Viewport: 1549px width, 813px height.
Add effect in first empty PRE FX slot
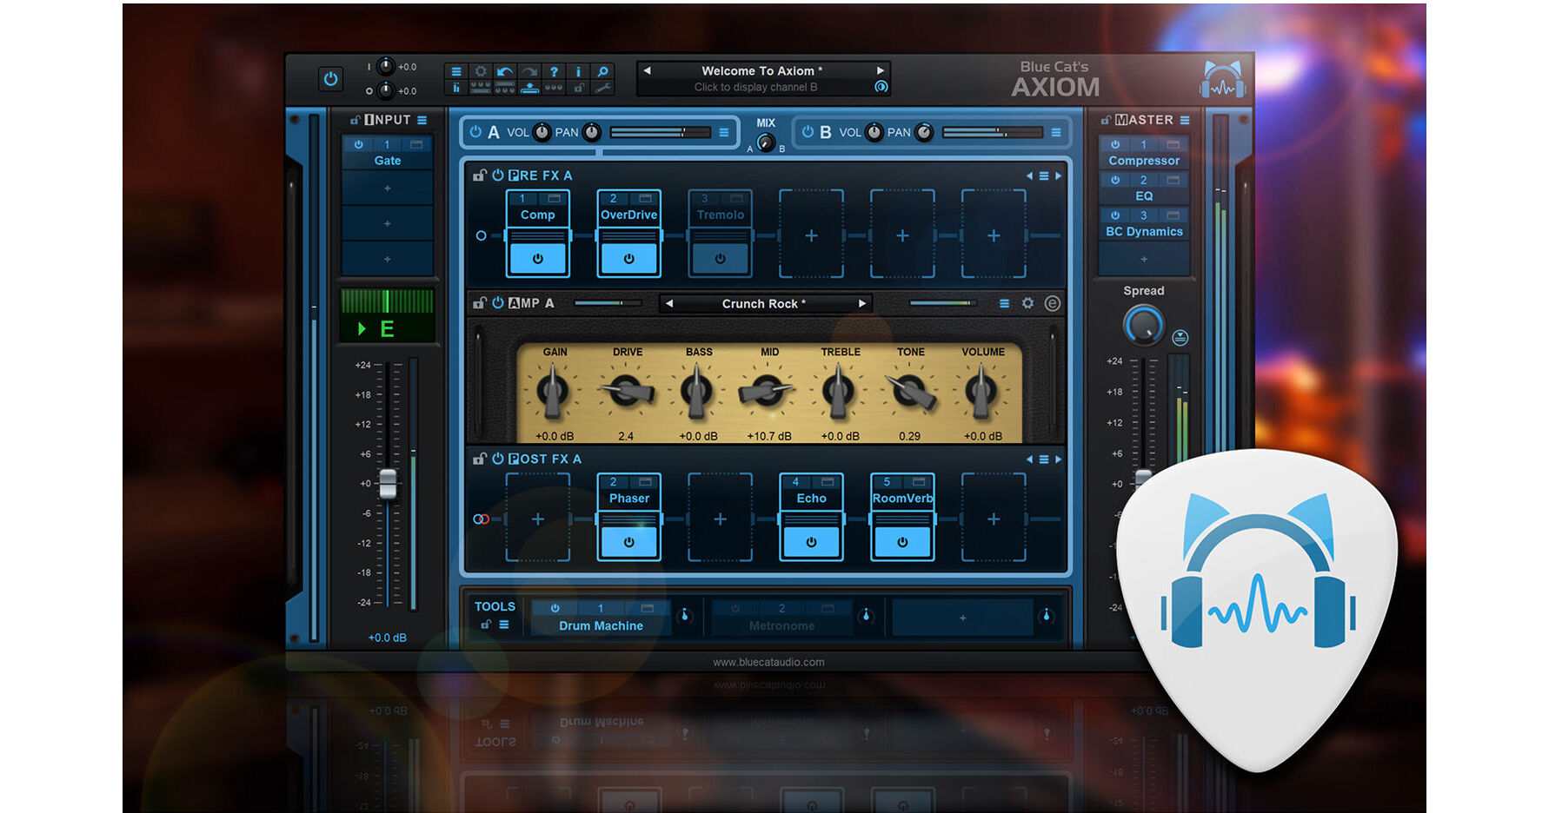pyautogui.click(x=811, y=235)
